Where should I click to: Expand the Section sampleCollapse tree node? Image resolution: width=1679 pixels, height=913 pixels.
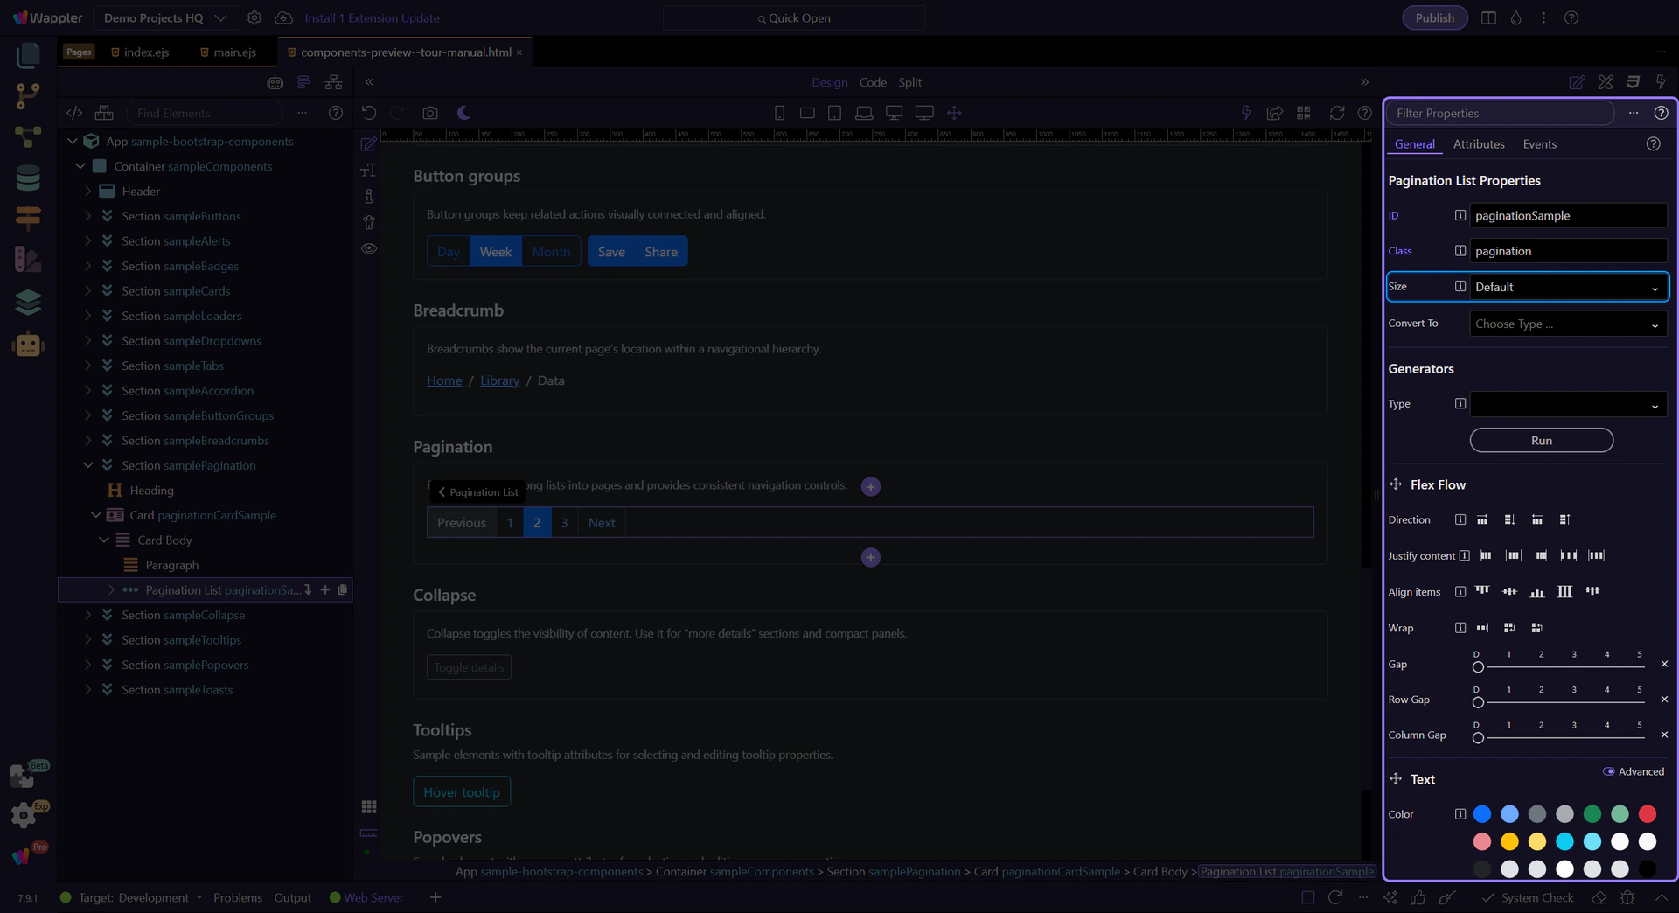[x=87, y=615]
